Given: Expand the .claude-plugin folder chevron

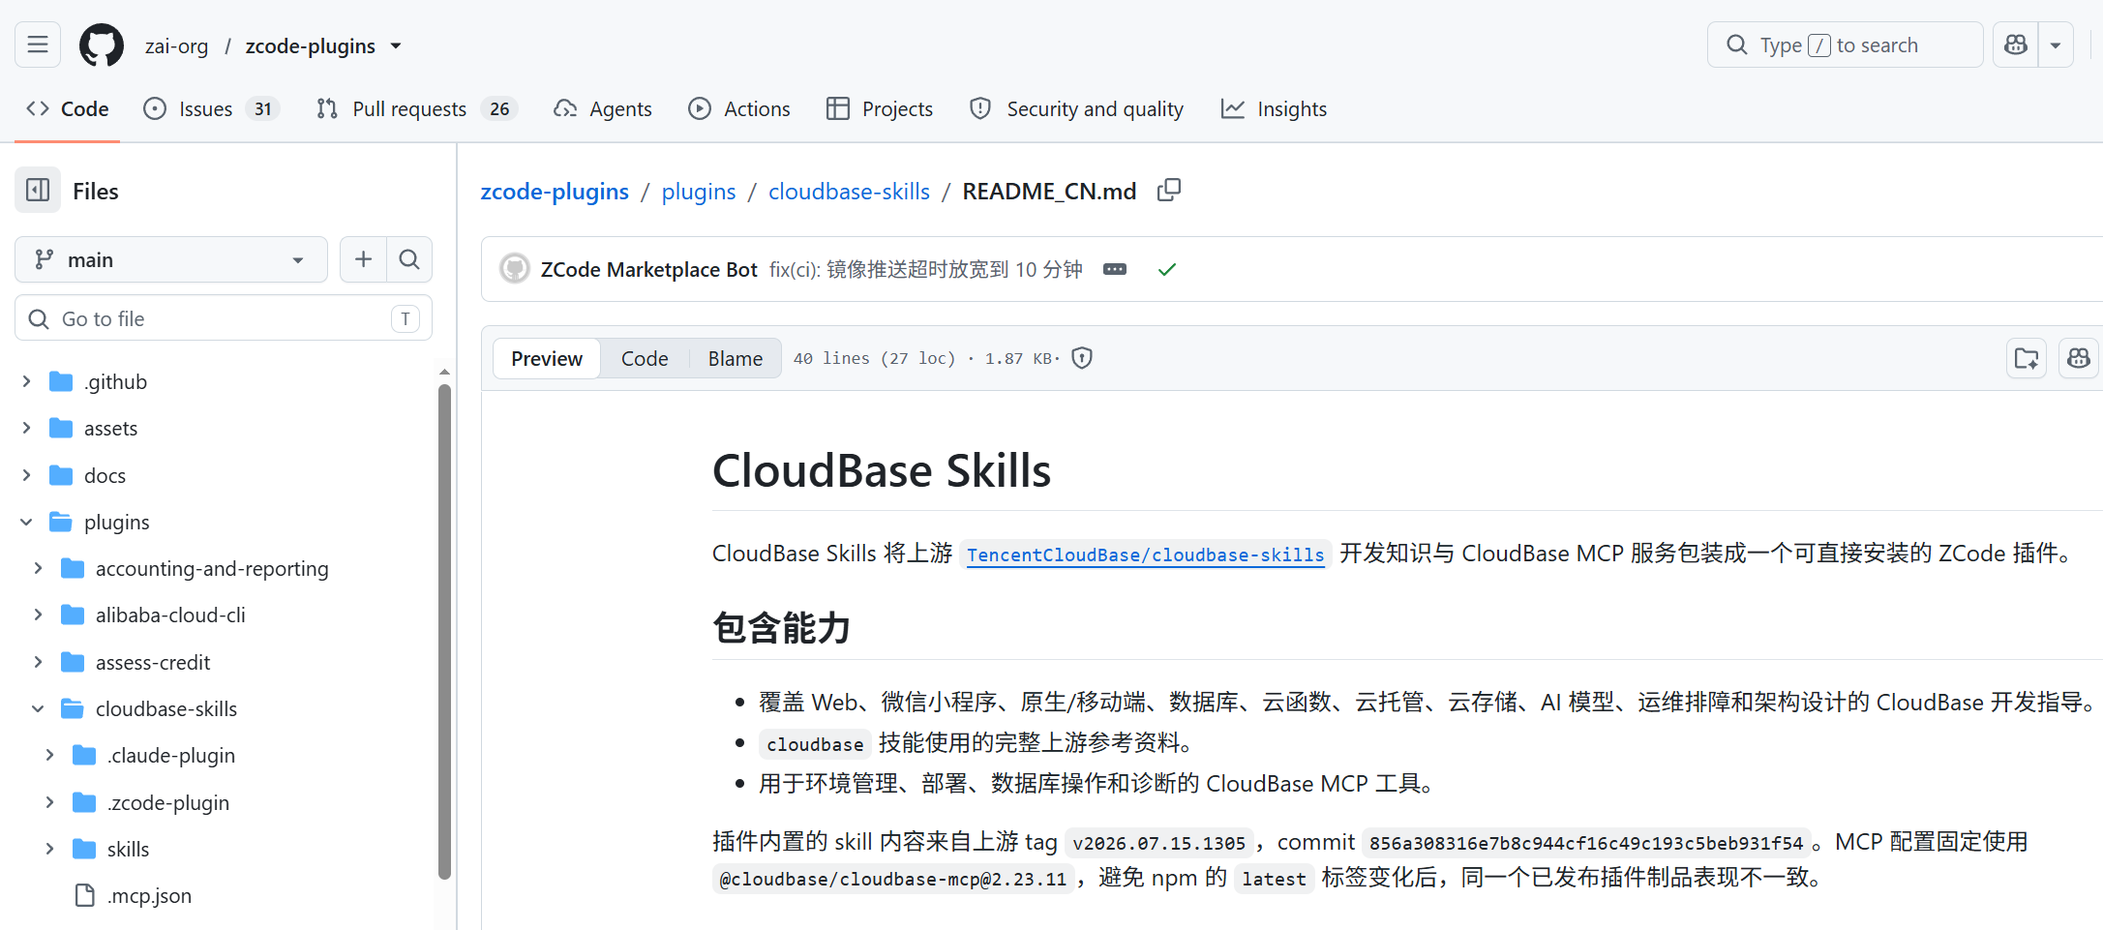Looking at the screenshot, I should click(x=50, y=755).
